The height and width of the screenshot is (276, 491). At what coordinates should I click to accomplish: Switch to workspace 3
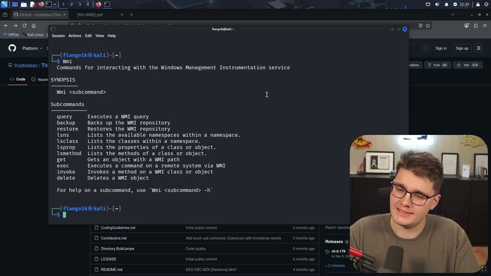pyautogui.click(x=79, y=4)
